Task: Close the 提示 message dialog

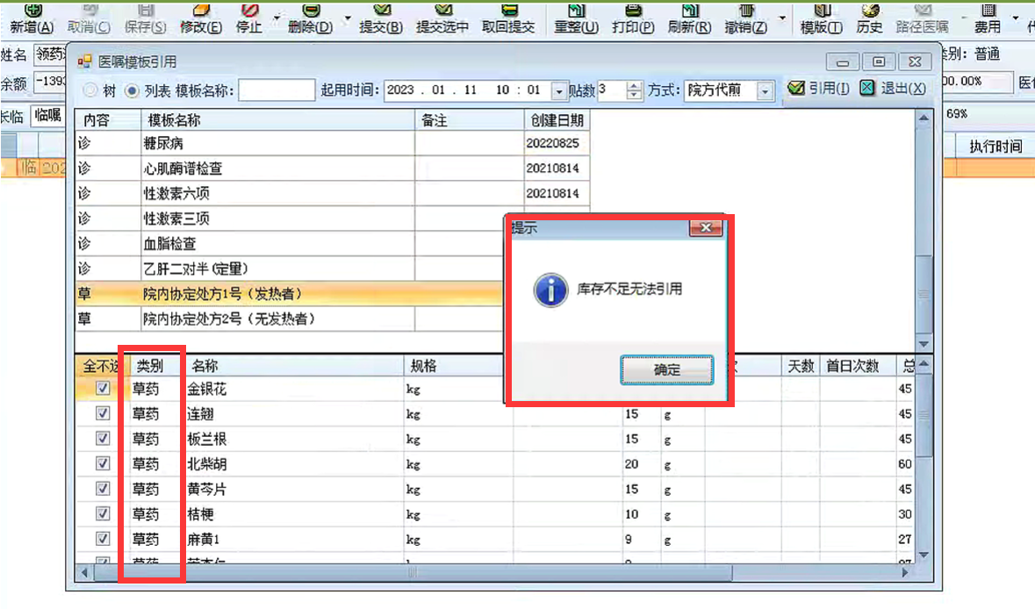Action: pyautogui.click(x=706, y=227)
